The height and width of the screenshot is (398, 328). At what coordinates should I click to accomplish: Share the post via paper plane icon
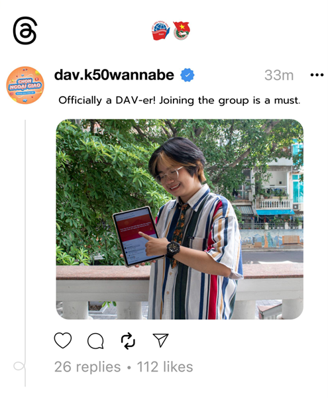[160, 340]
